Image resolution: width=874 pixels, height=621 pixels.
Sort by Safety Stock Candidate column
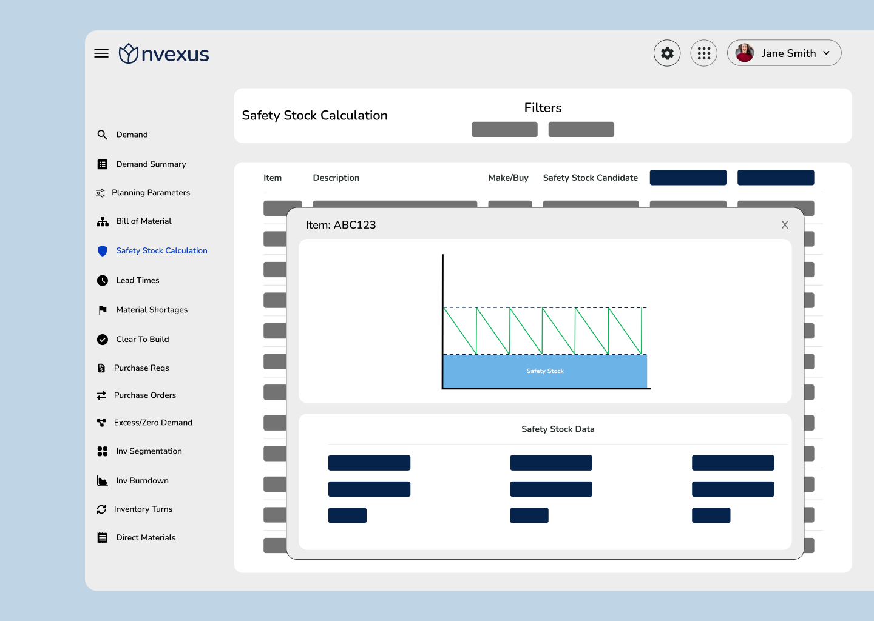click(591, 178)
